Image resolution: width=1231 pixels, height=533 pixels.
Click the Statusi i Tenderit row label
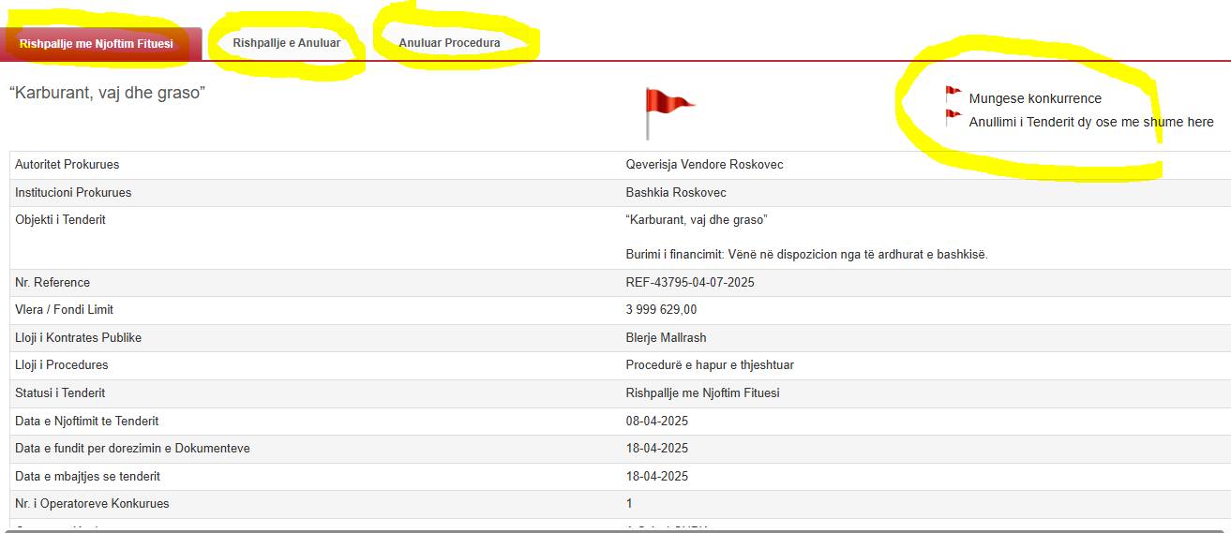[x=60, y=393]
